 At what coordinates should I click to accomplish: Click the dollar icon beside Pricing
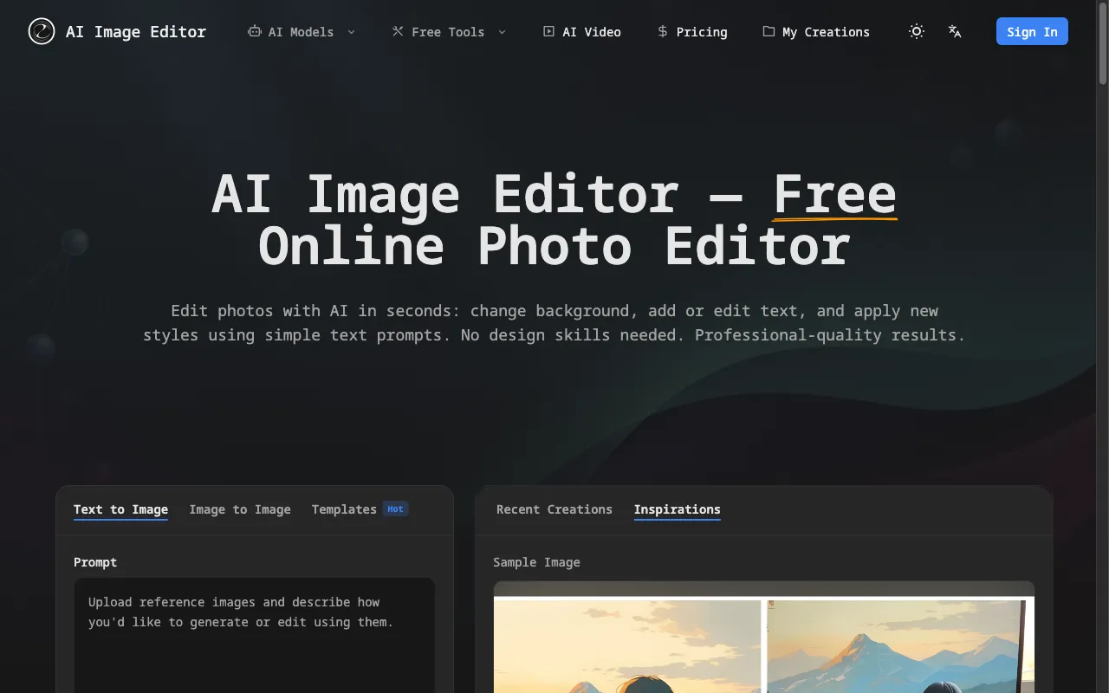pyautogui.click(x=663, y=31)
